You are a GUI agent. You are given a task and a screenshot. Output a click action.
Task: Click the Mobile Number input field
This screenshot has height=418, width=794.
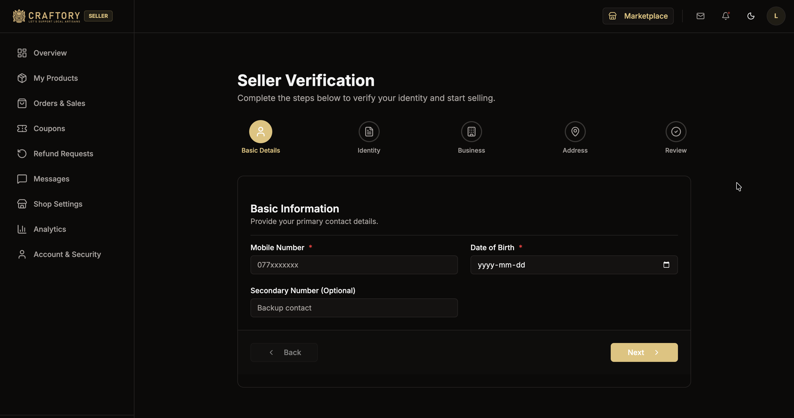(x=354, y=265)
